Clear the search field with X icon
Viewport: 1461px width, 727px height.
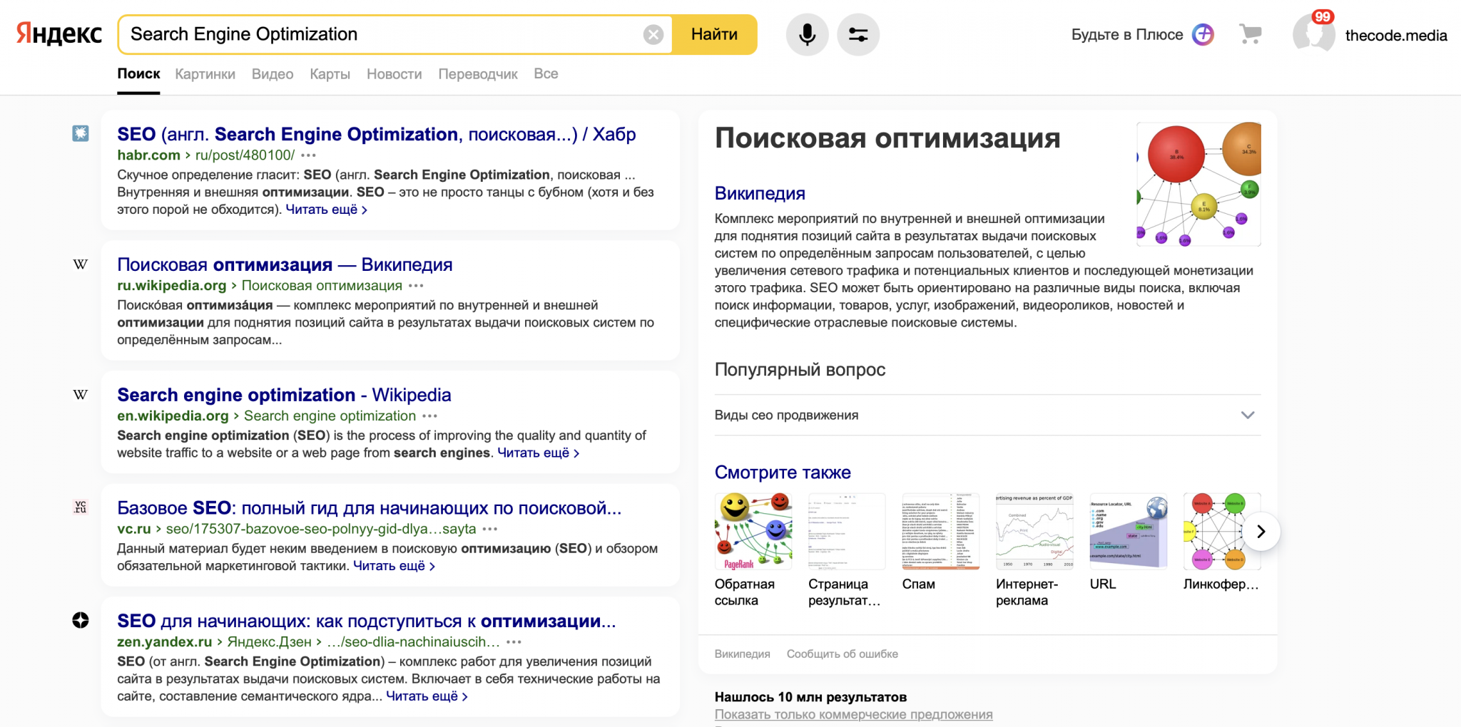tap(653, 34)
